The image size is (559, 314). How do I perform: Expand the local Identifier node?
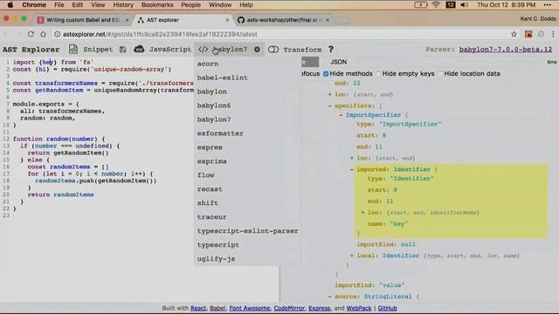pyautogui.click(x=352, y=256)
